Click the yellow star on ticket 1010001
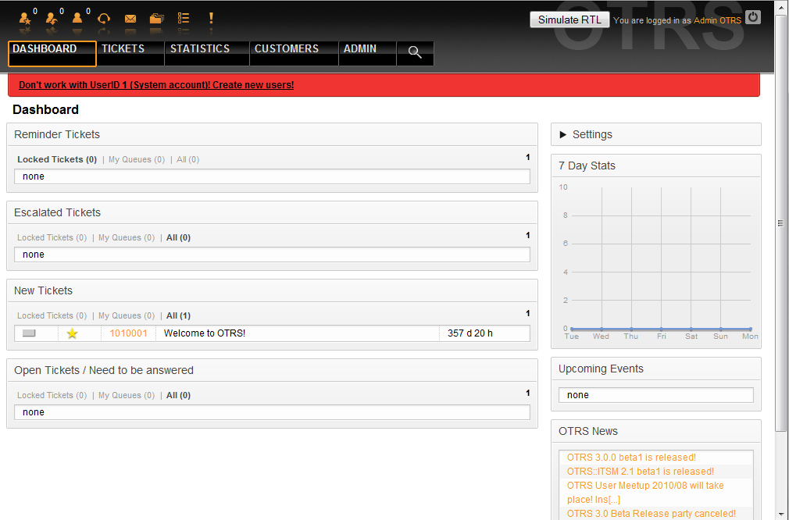Image resolution: width=789 pixels, height=520 pixels. point(73,333)
